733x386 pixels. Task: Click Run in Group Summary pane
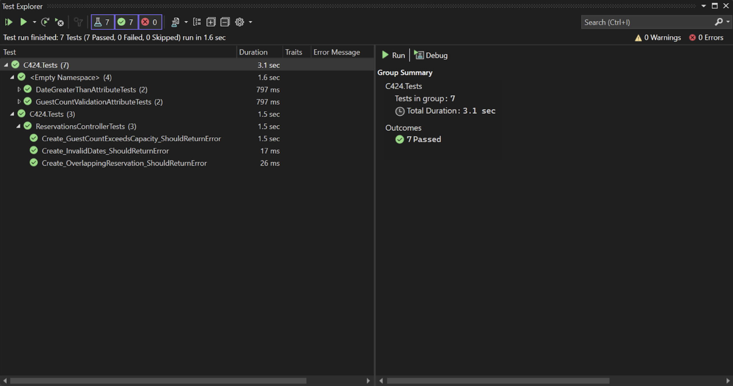pos(393,55)
